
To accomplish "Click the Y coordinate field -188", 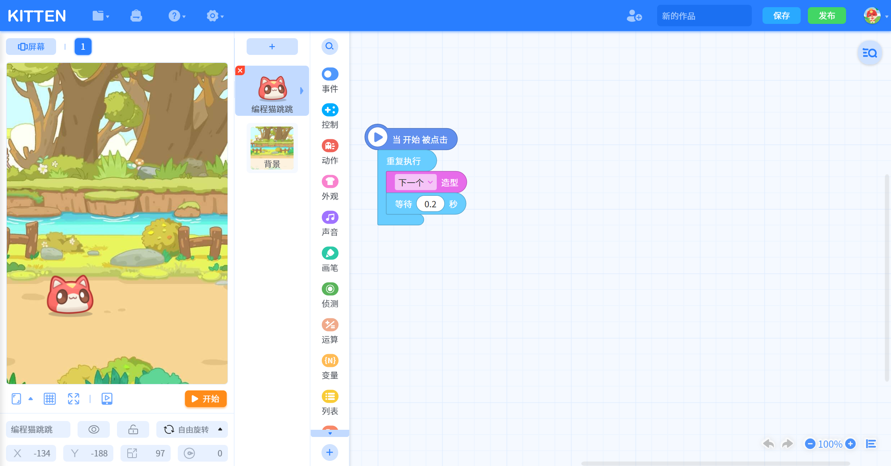I will coord(88,453).
